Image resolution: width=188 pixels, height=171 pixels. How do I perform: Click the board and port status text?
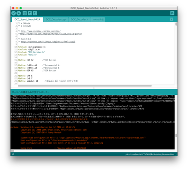(149, 155)
